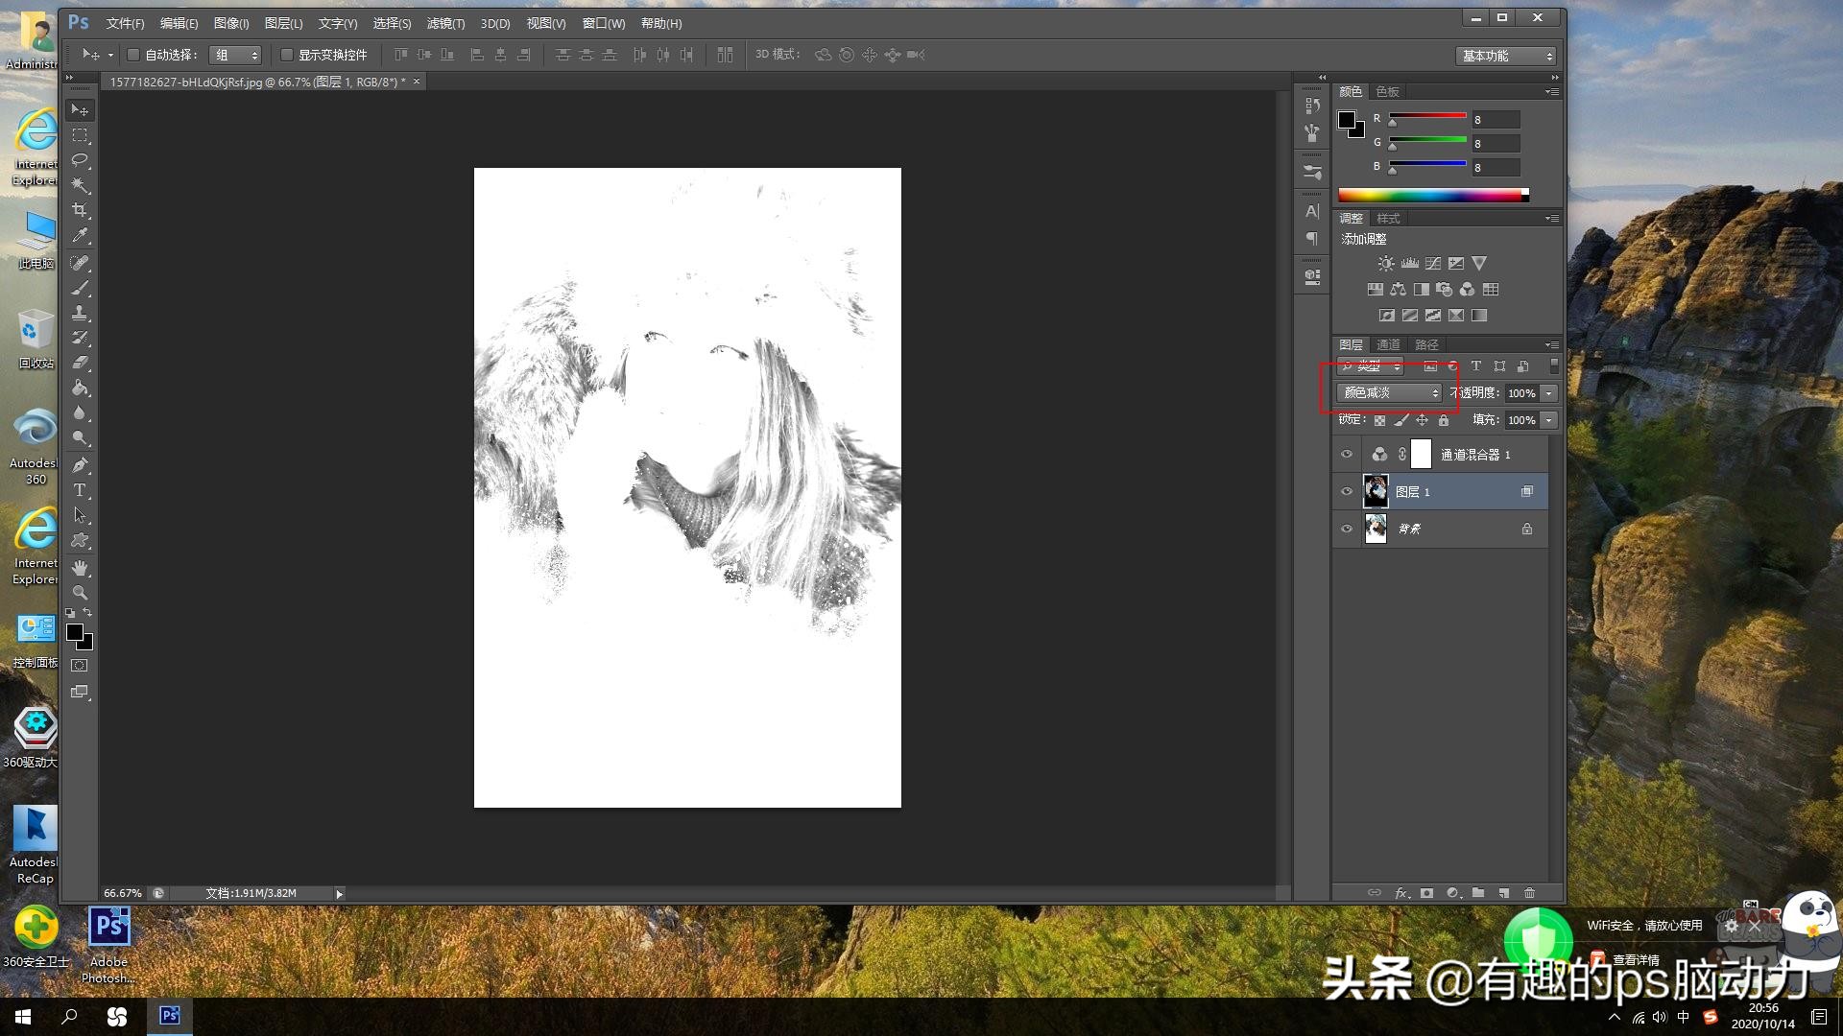Hide the 通道混合器 1 layer
The height and width of the screenshot is (1036, 1843).
1346,455
